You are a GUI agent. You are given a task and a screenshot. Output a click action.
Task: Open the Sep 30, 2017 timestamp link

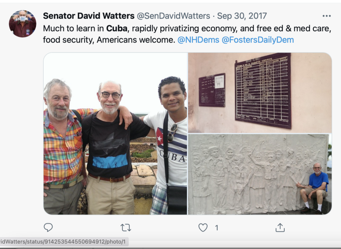(x=242, y=16)
